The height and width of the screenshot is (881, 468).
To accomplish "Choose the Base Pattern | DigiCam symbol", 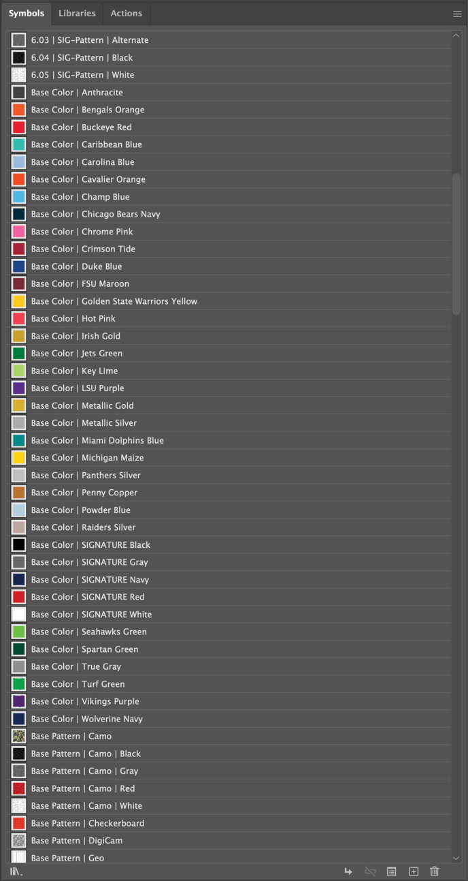I will tap(76, 841).
